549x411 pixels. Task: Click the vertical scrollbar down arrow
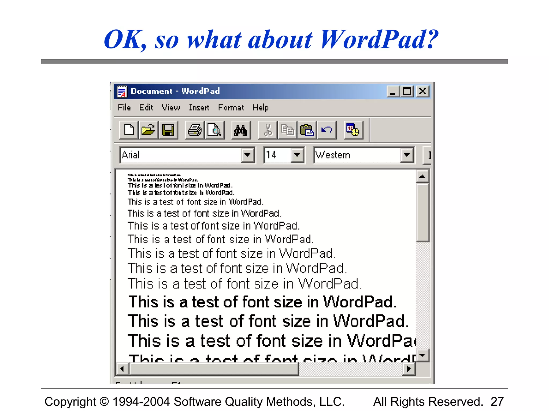point(422,355)
